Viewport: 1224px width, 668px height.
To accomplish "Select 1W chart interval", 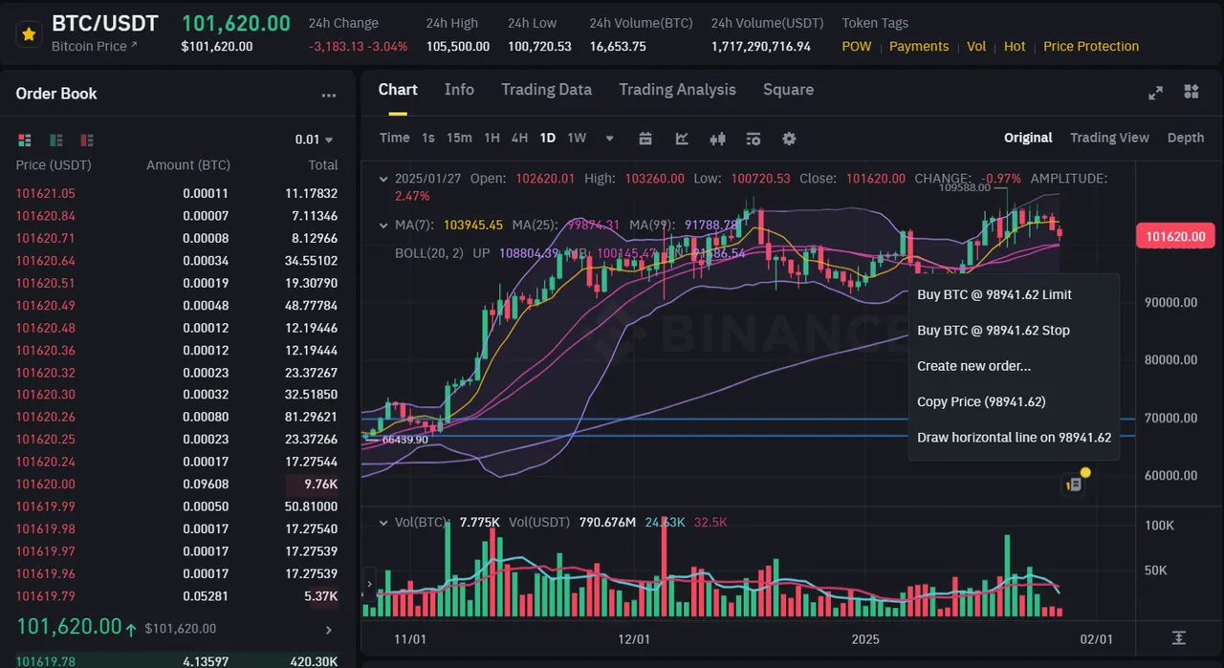I will pos(577,138).
